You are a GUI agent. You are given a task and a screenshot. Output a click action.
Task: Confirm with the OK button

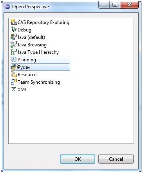point(78,159)
